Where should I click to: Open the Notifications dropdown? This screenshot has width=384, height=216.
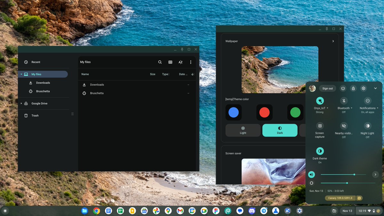tap(378, 108)
